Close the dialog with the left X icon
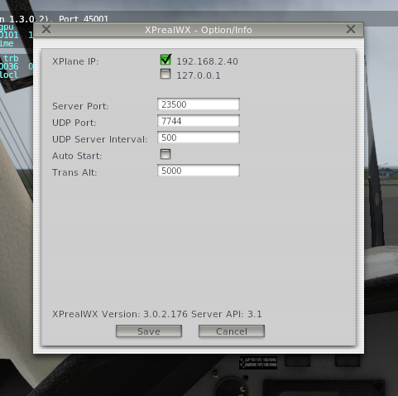Viewport: 398px width, 396px height. 46,29
